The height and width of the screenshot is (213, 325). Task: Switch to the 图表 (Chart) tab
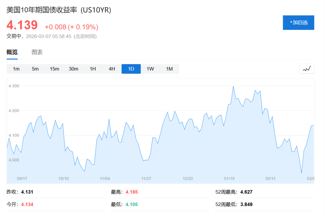38,52
